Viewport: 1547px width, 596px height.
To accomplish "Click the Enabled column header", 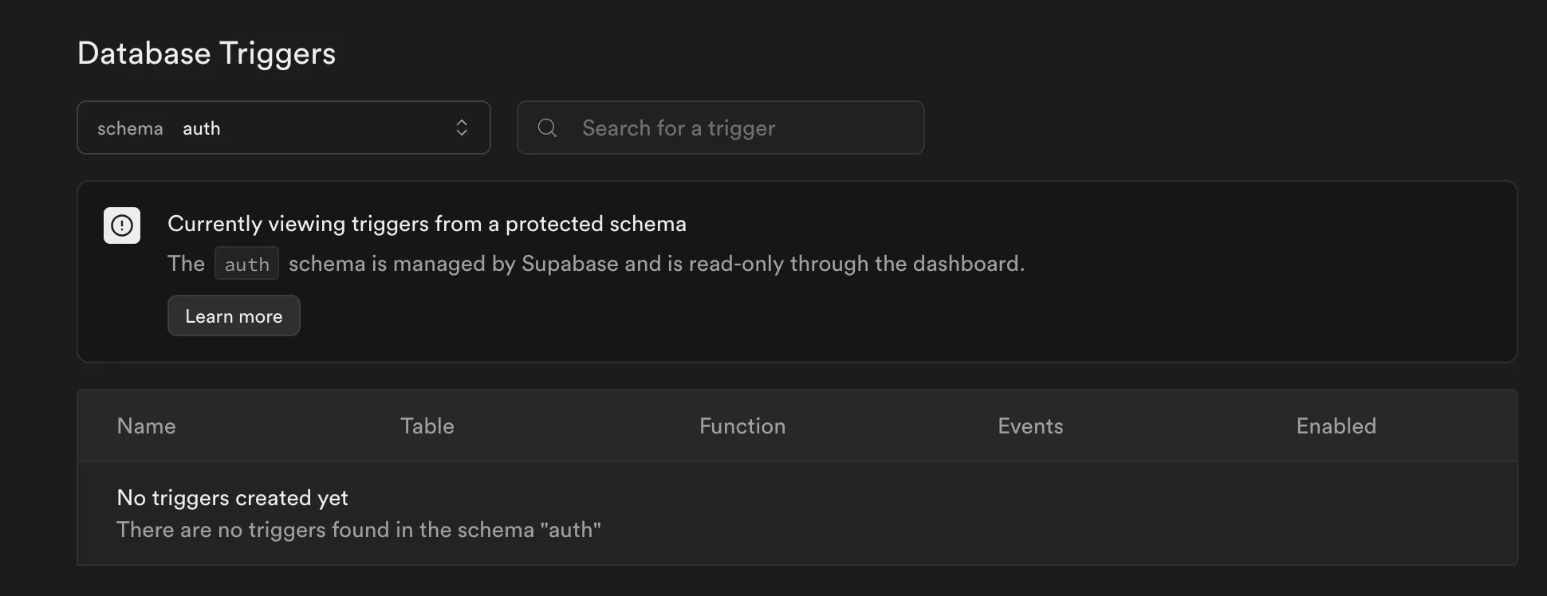I will (x=1336, y=425).
